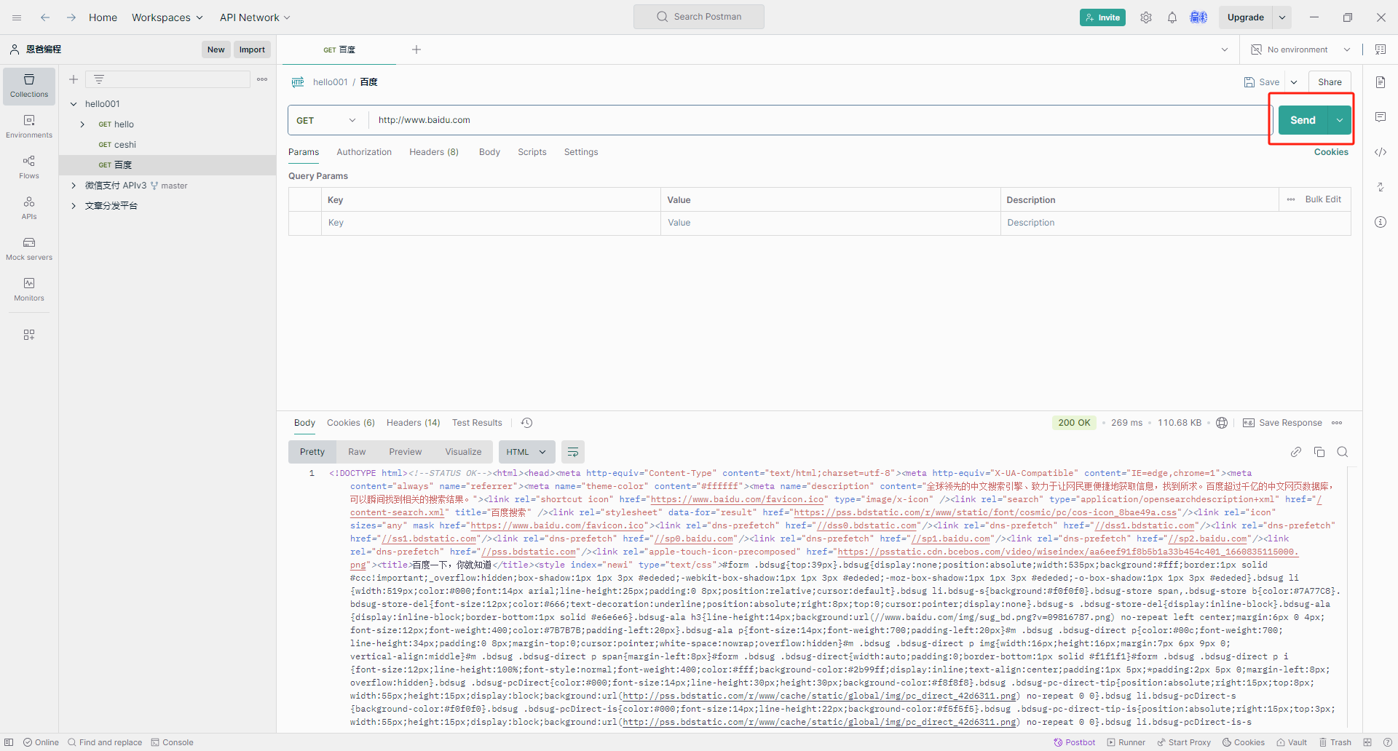Switch response view to Raw
1398x751 pixels.
(x=357, y=452)
